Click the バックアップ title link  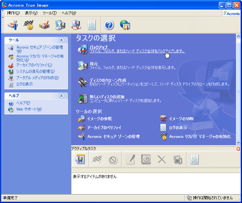pyautogui.click(x=98, y=47)
